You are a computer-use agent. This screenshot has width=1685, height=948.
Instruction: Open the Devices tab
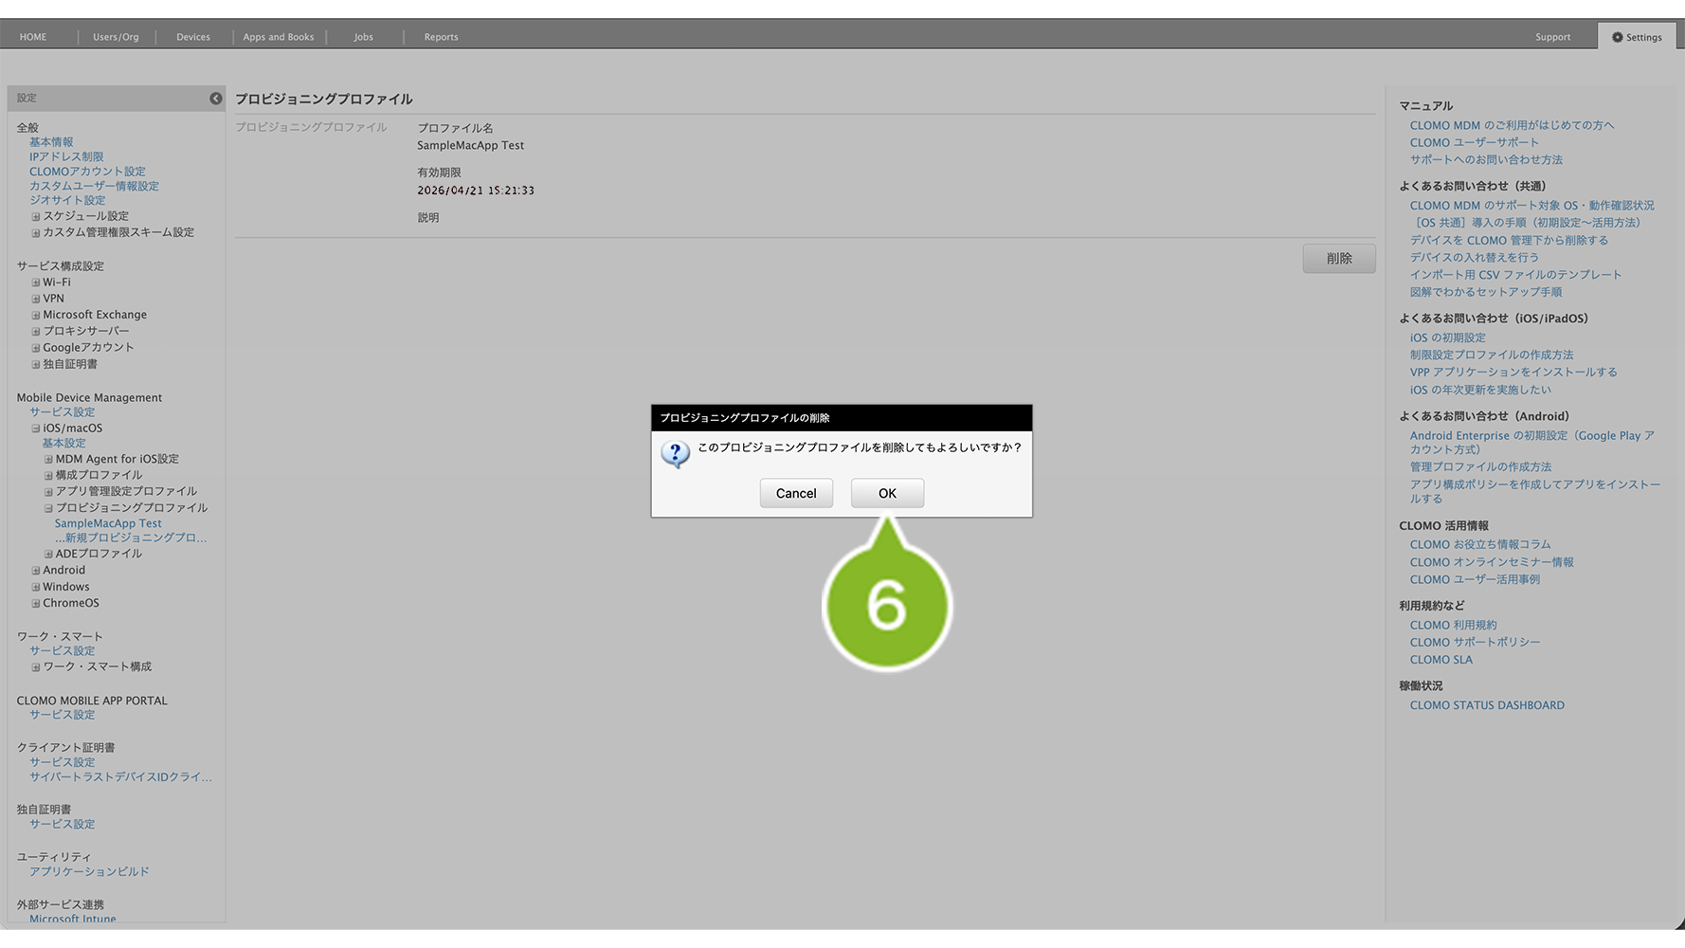tap(192, 37)
